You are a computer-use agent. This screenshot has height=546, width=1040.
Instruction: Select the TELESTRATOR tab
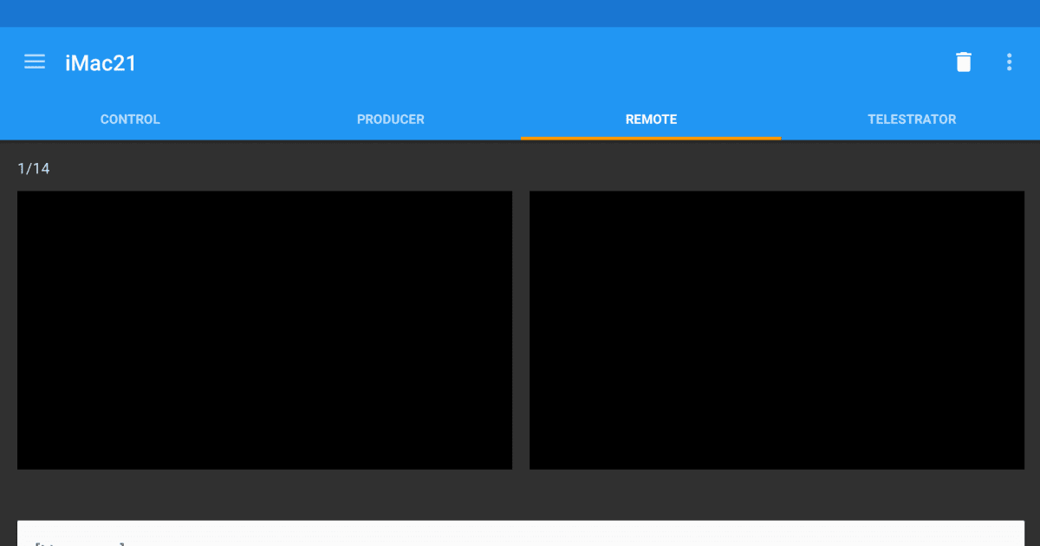click(912, 119)
